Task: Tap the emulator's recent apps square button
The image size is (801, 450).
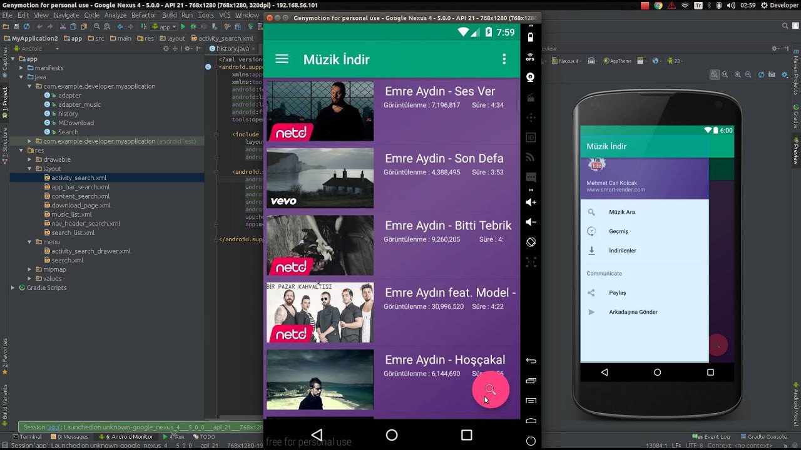Action: [x=467, y=434]
